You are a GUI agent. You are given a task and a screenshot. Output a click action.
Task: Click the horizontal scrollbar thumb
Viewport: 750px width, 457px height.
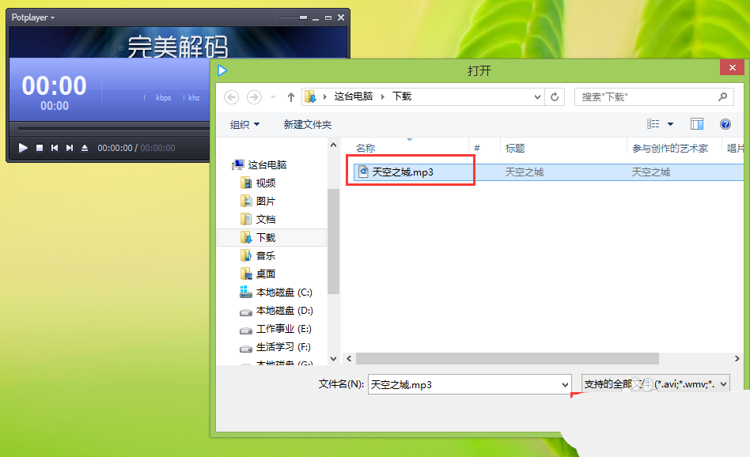pos(507,358)
